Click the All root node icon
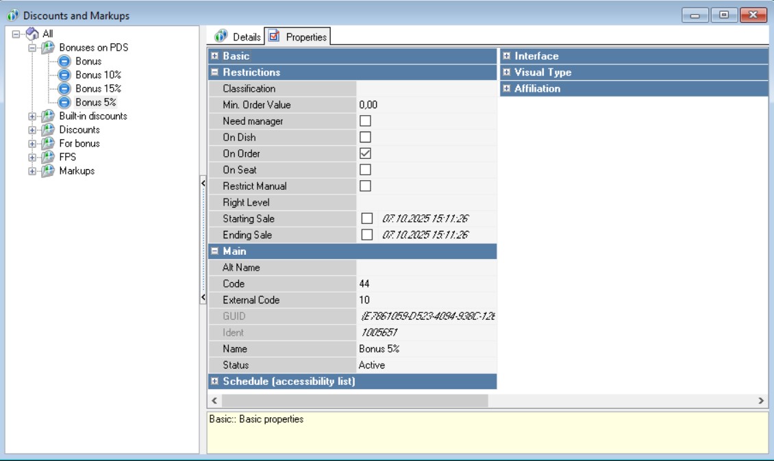Image resolution: width=774 pixels, height=461 pixels. click(x=32, y=34)
